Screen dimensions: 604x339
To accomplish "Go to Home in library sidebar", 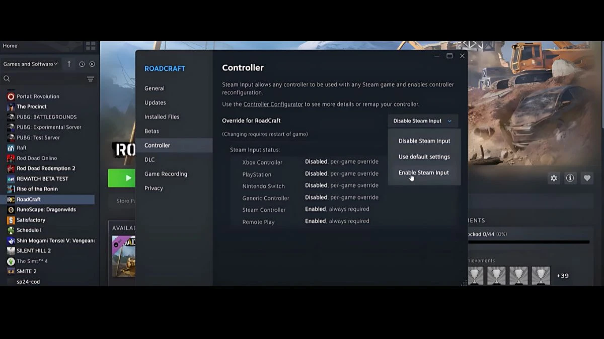I will click(x=10, y=46).
